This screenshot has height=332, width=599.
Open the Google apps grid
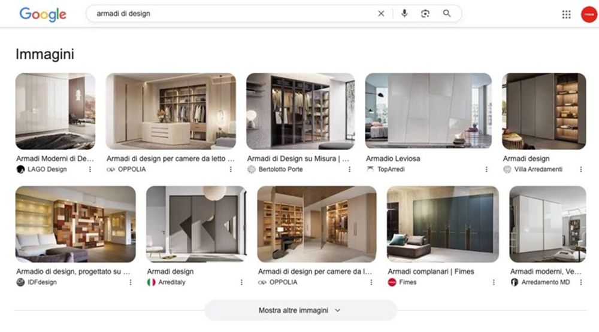(x=566, y=14)
